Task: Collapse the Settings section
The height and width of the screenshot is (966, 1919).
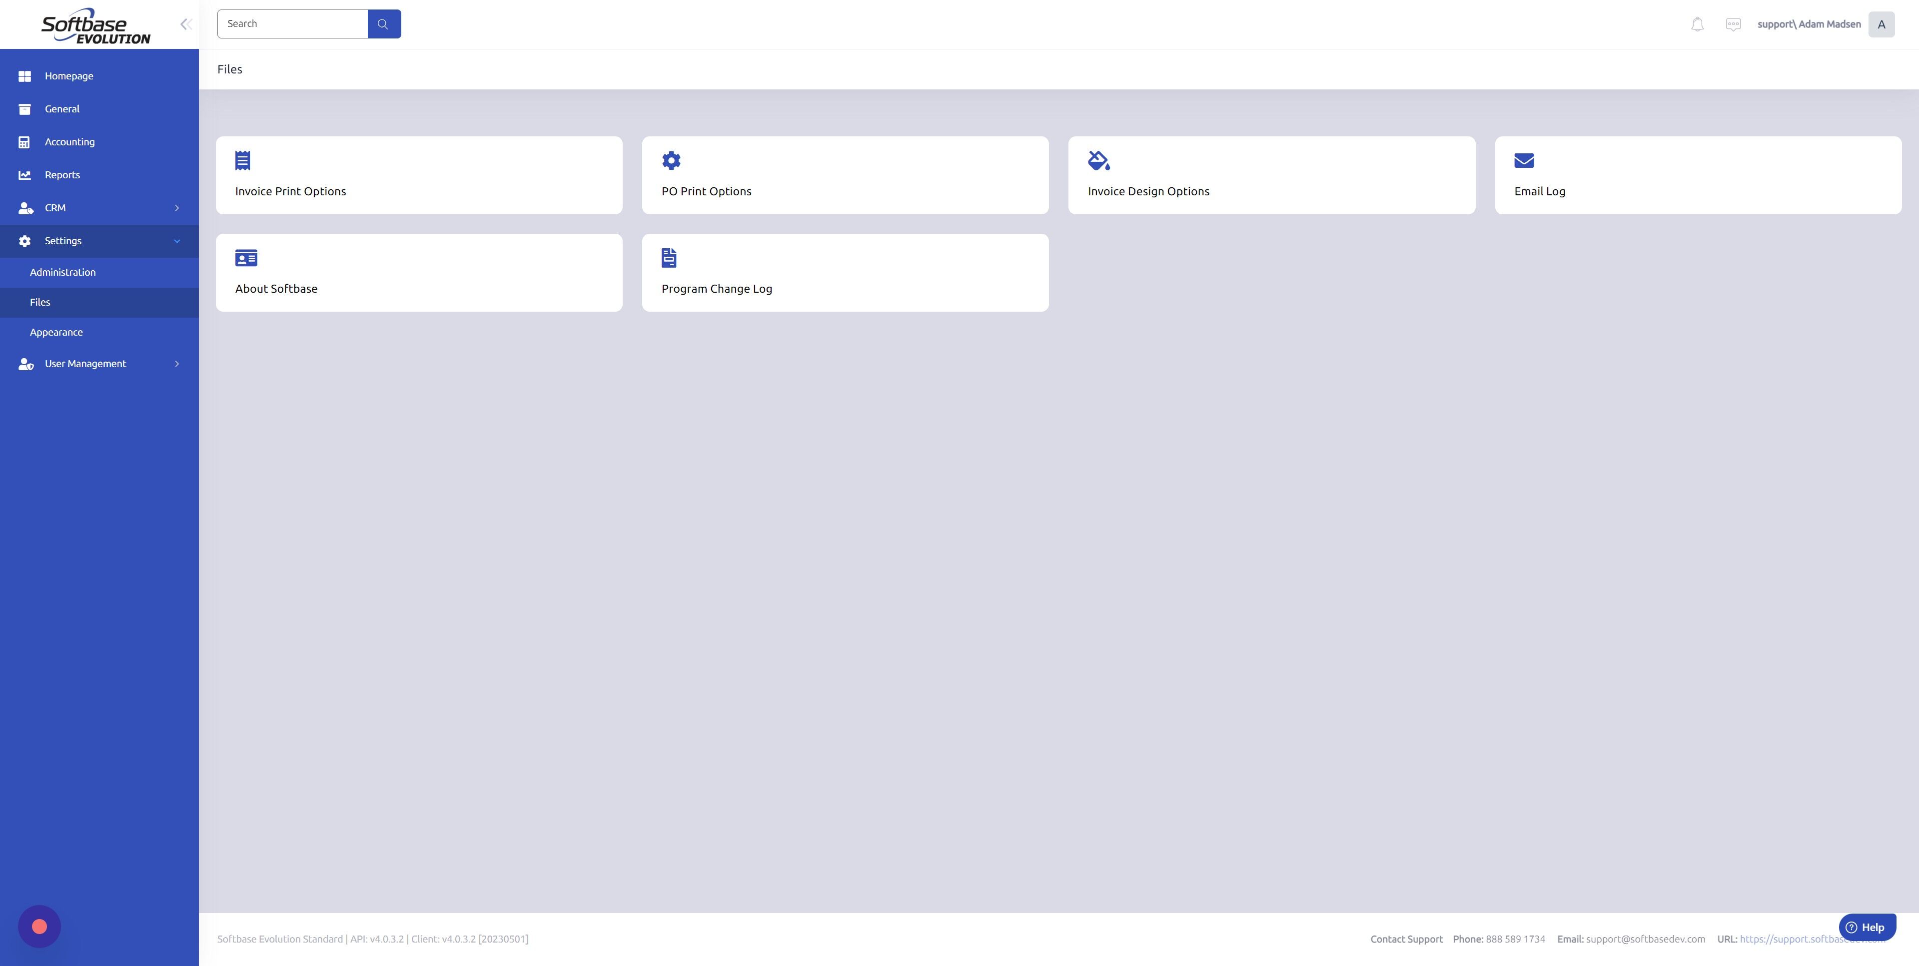Action: click(x=176, y=241)
